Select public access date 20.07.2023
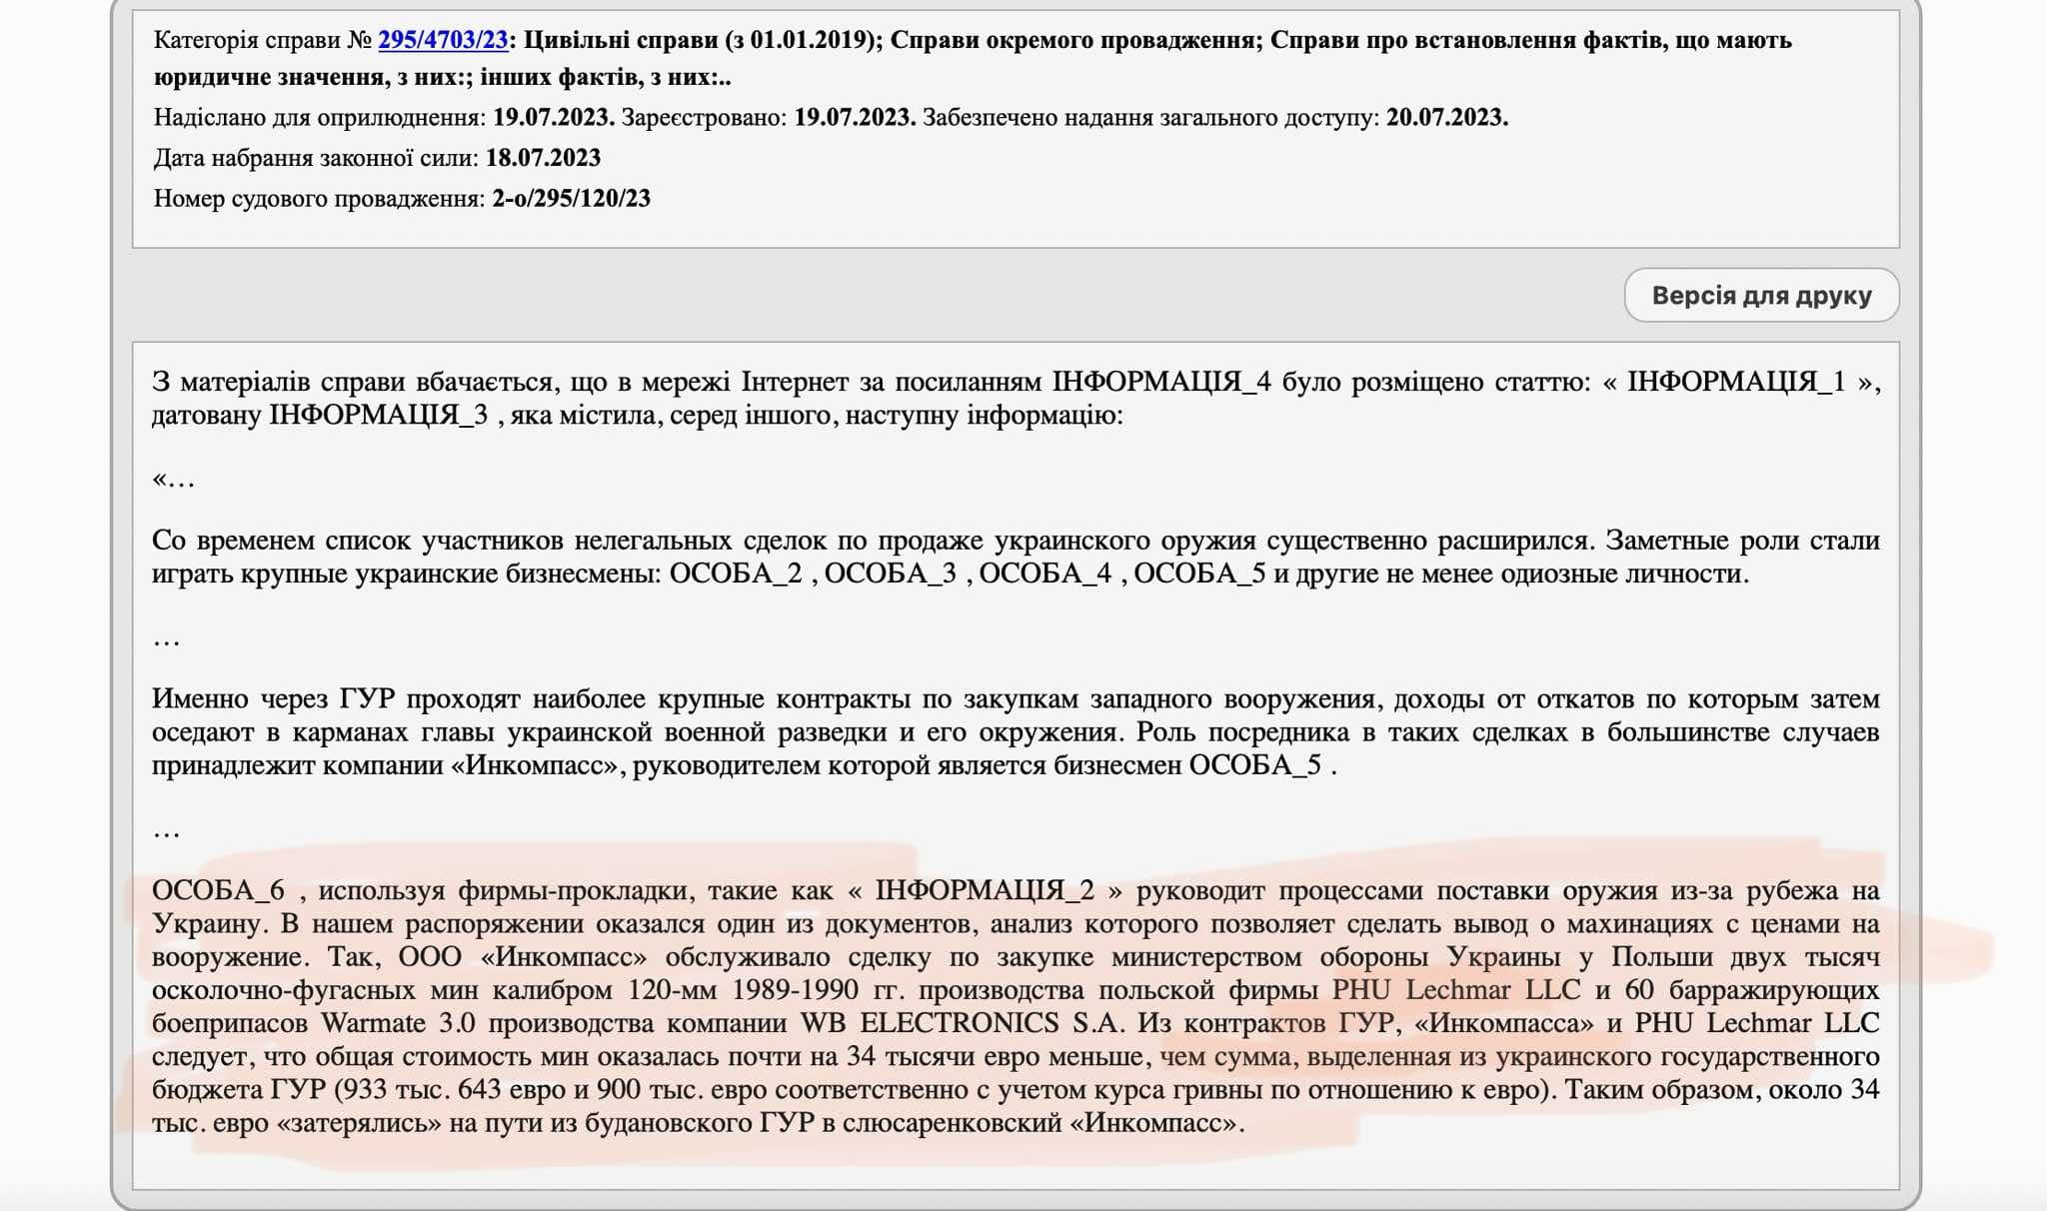Image resolution: width=2047 pixels, height=1211 pixels. coord(1446,118)
